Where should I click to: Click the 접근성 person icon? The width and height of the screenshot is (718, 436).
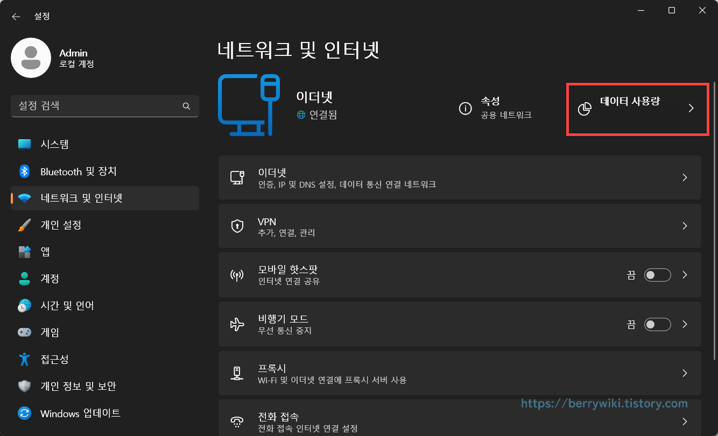pyautogui.click(x=24, y=359)
